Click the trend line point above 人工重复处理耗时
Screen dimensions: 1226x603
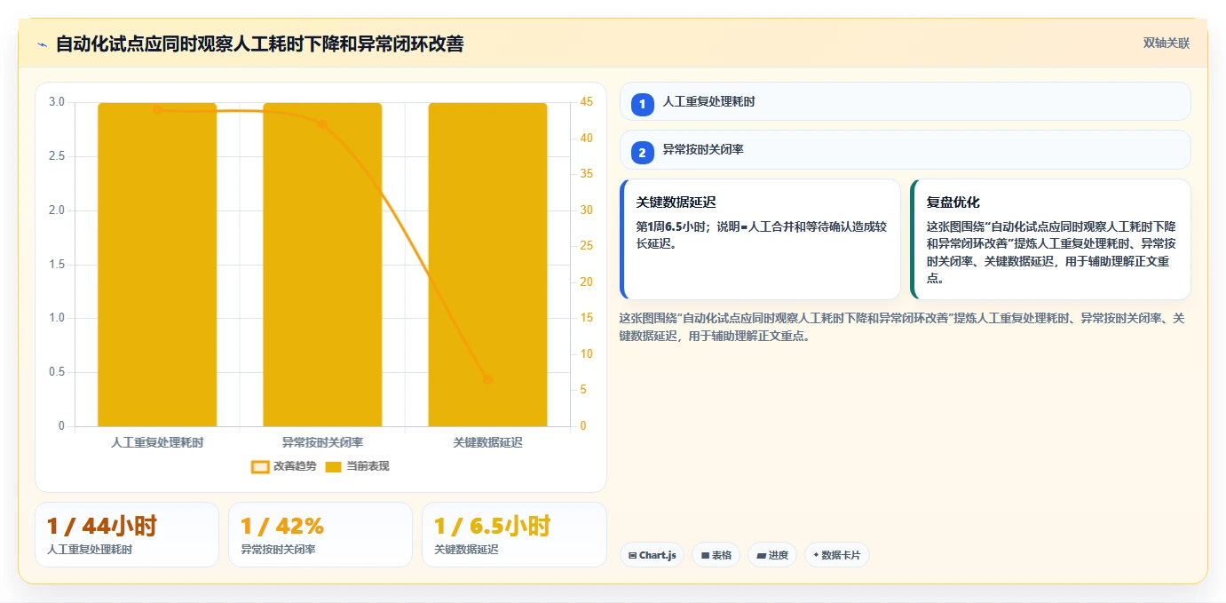[157, 110]
